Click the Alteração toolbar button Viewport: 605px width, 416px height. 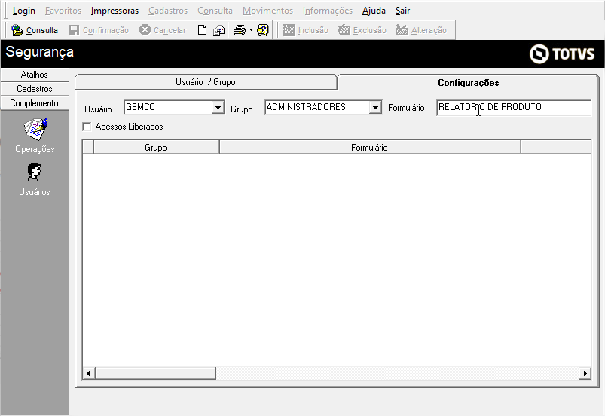click(x=421, y=30)
